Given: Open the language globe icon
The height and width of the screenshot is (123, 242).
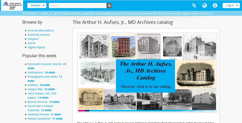Looking at the screenshot, I should 205,6.
